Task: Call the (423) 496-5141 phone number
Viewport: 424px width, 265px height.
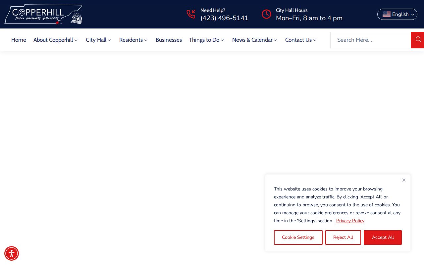Action: click(x=224, y=18)
